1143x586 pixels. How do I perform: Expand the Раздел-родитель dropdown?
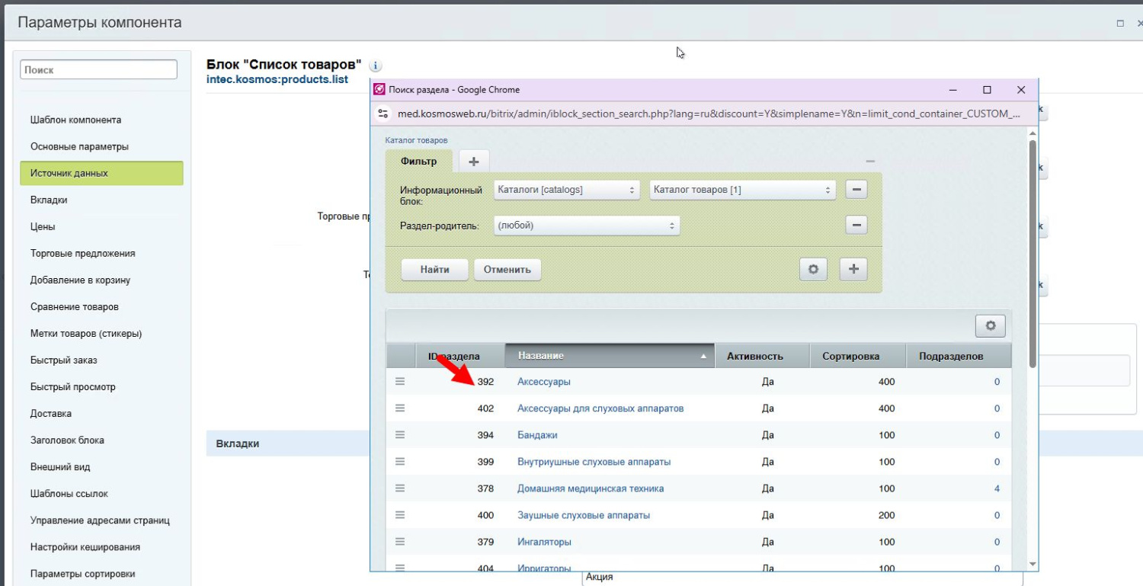point(586,226)
